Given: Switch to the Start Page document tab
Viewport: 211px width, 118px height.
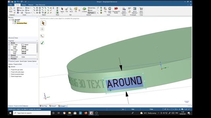Looking at the screenshot, I should pyautogui.click(x=44, y=106).
